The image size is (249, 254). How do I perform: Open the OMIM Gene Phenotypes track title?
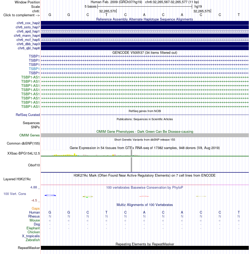145,131
